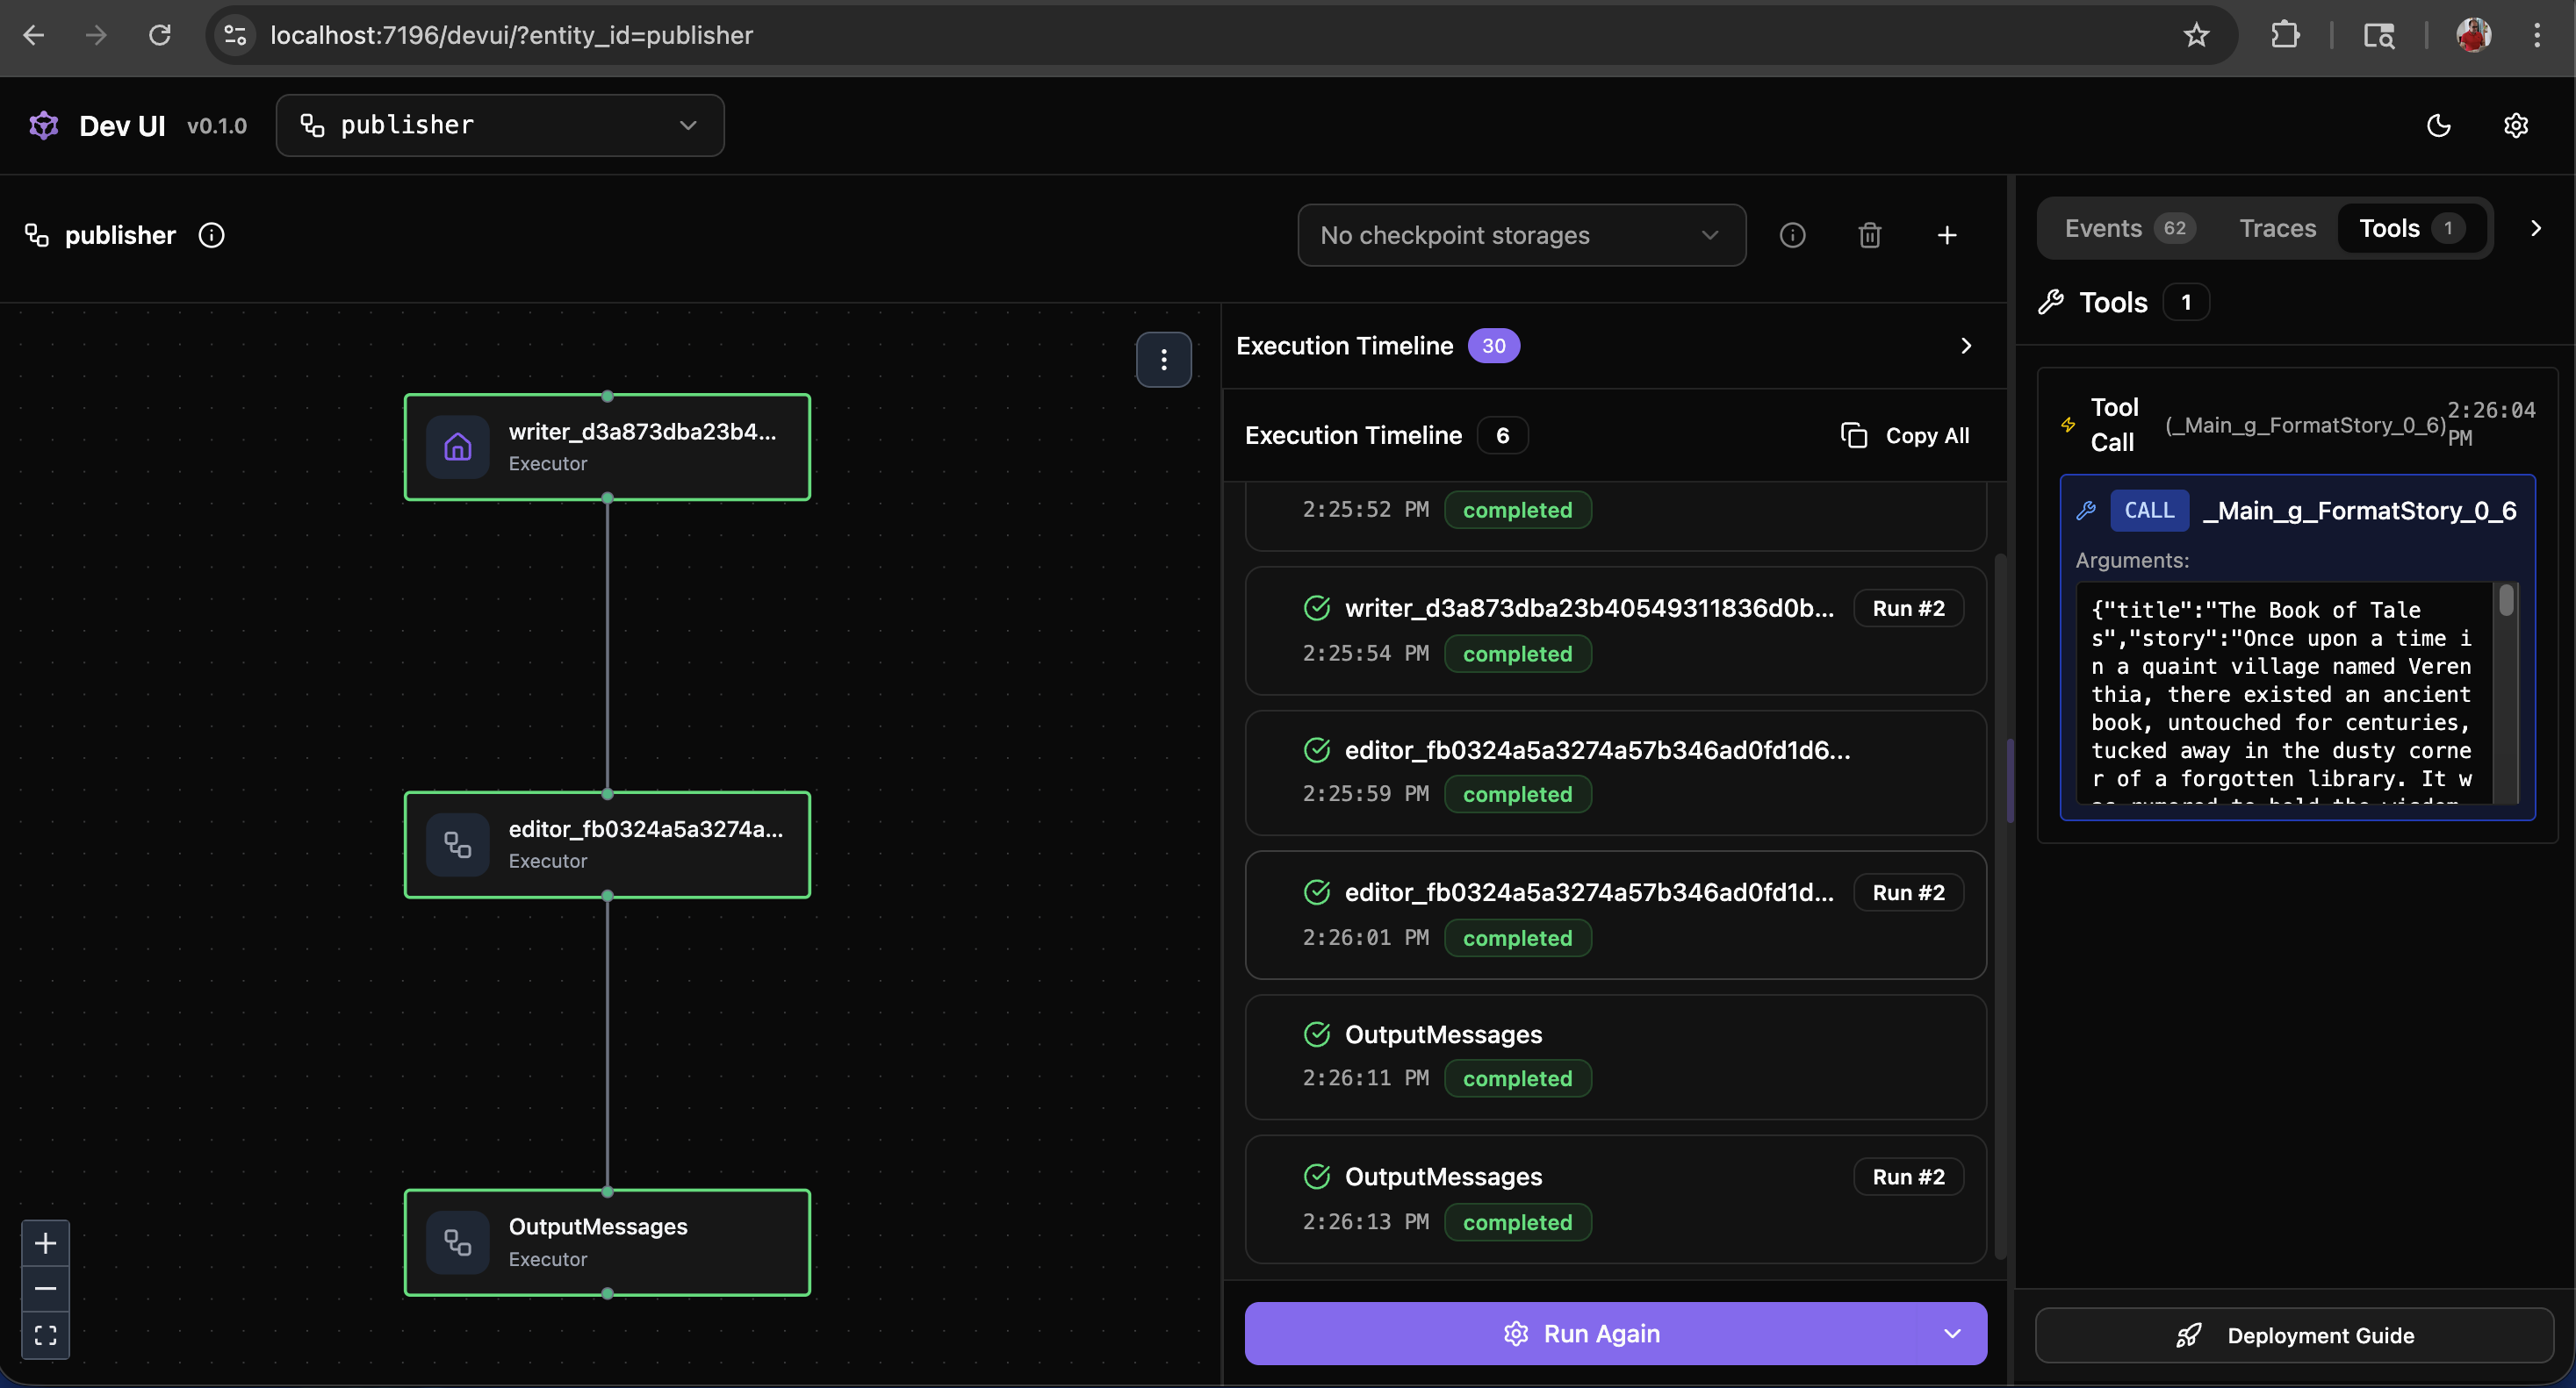Expand the Run Again options arrow

coord(1951,1333)
